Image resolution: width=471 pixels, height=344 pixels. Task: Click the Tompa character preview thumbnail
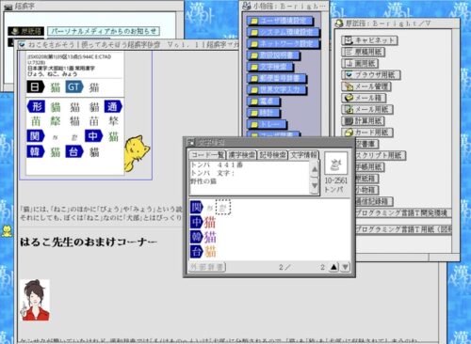335,164
